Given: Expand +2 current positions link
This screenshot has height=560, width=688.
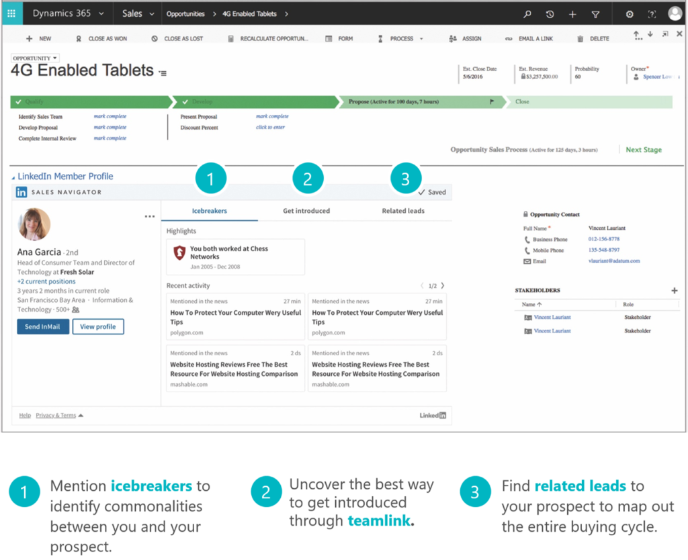Looking at the screenshot, I should coord(46,281).
